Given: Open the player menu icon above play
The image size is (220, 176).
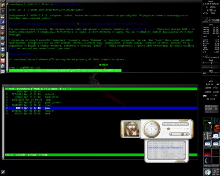Looking at the screenshot, I should [151, 124].
